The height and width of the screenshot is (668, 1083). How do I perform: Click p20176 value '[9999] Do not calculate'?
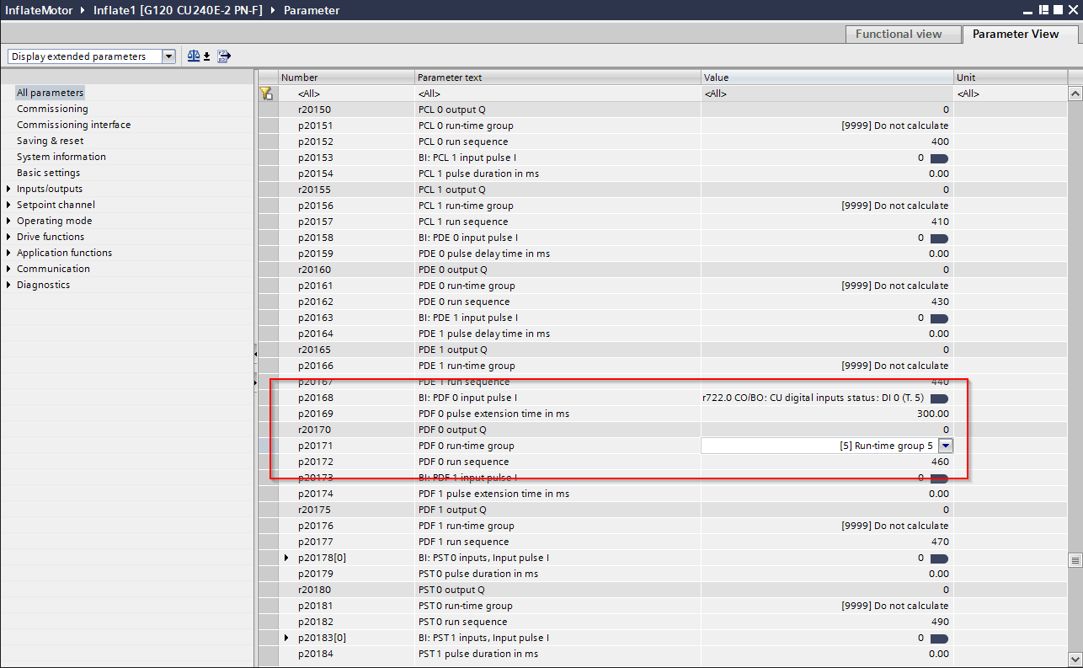(x=894, y=526)
